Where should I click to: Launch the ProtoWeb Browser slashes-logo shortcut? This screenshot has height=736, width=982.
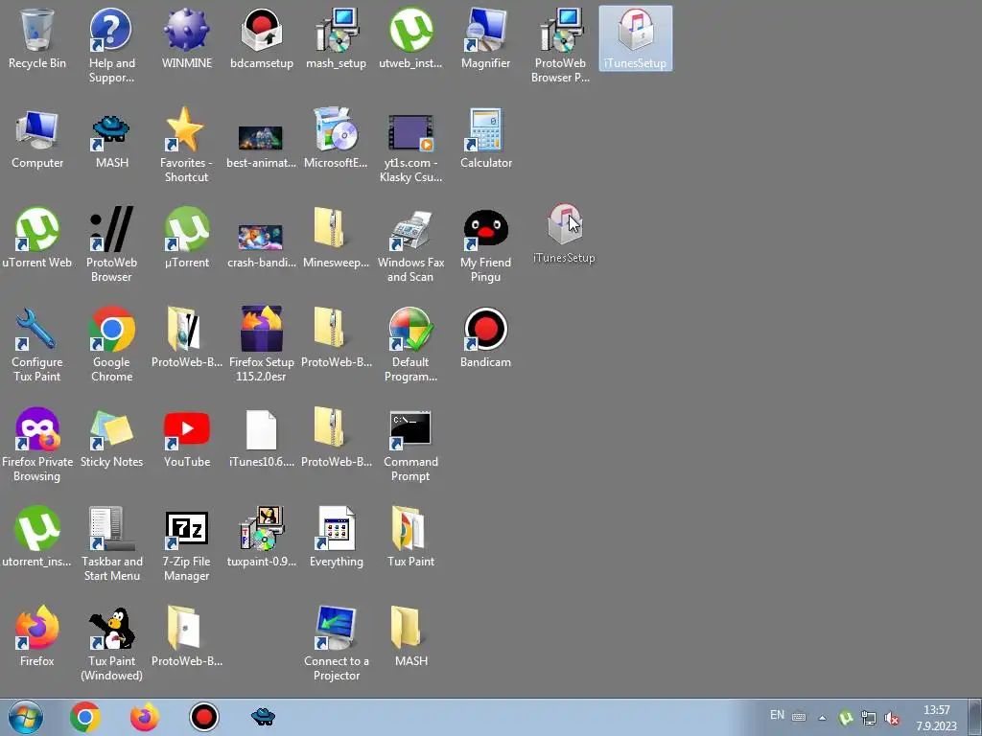coord(111,244)
